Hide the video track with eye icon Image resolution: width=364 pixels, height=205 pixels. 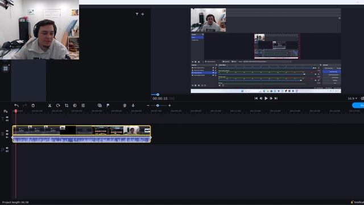coord(7,131)
